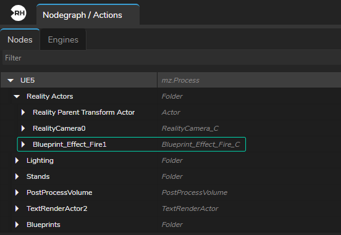Expand Blueprint_Effect_Fire1 arrow
The image size is (341, 235).
point(23,144)
